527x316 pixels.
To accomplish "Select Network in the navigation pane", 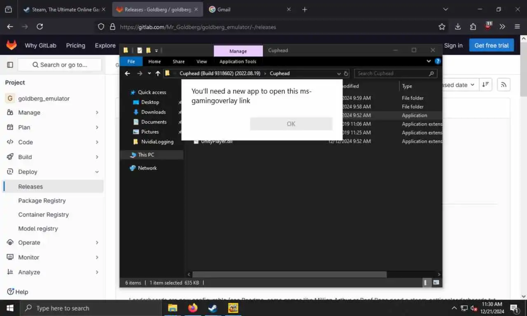I will tap(147, 168).
